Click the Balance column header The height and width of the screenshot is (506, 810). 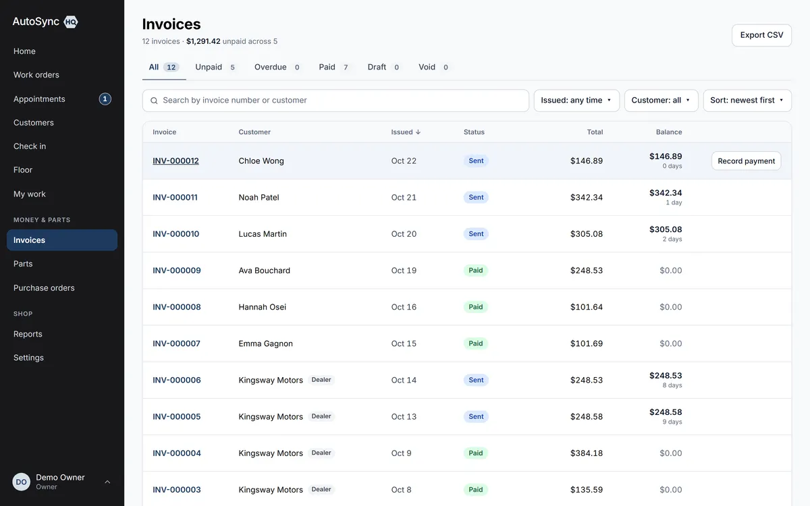[x=669, y=132]
